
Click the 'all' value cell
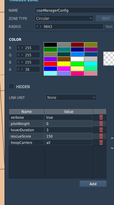pyautogui.click(x=69, y=142)
